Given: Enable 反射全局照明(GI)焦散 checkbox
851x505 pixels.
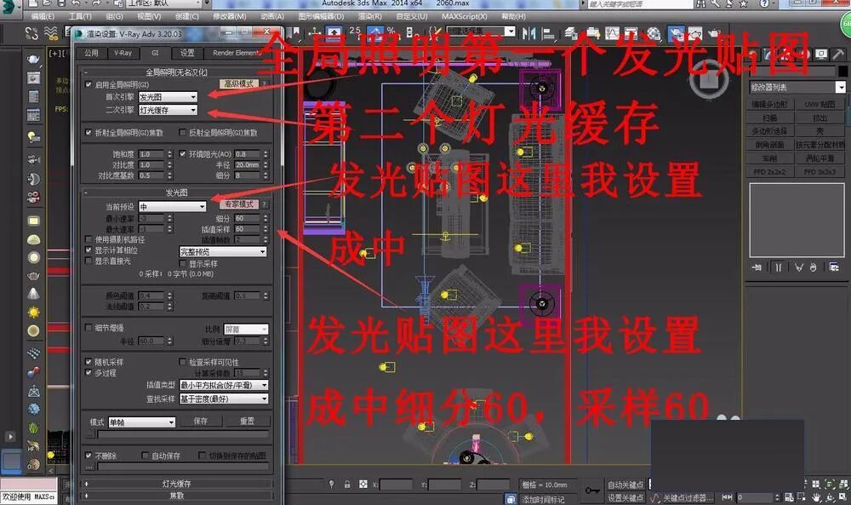Looking at the screenshot, I should [x=183, y=133].
